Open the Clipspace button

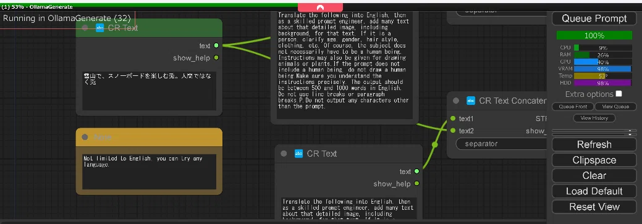(594, 160)
